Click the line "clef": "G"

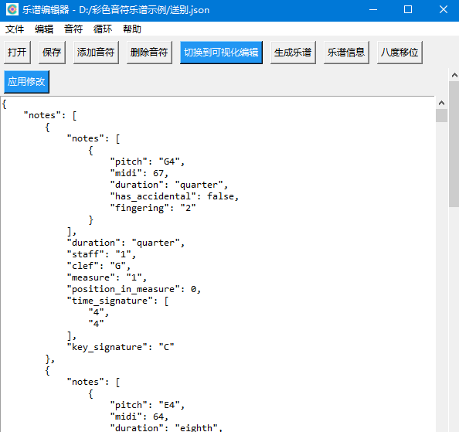click(x=99, y=266)
